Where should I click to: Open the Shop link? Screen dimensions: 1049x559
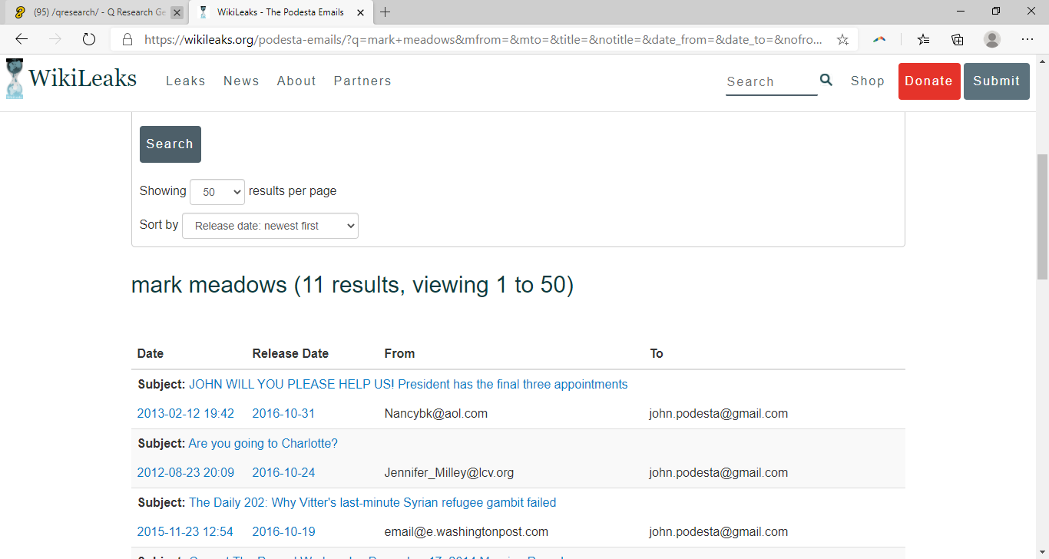tap(868, 81)
